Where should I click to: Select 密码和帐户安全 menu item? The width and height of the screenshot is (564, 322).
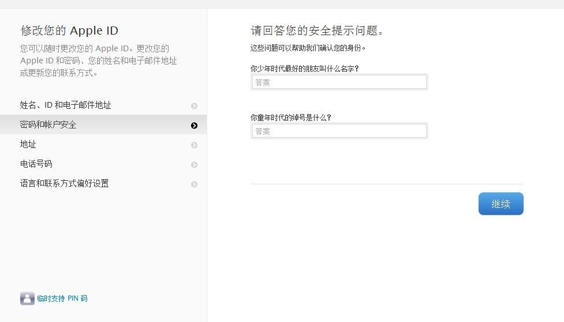click(103, 124)
